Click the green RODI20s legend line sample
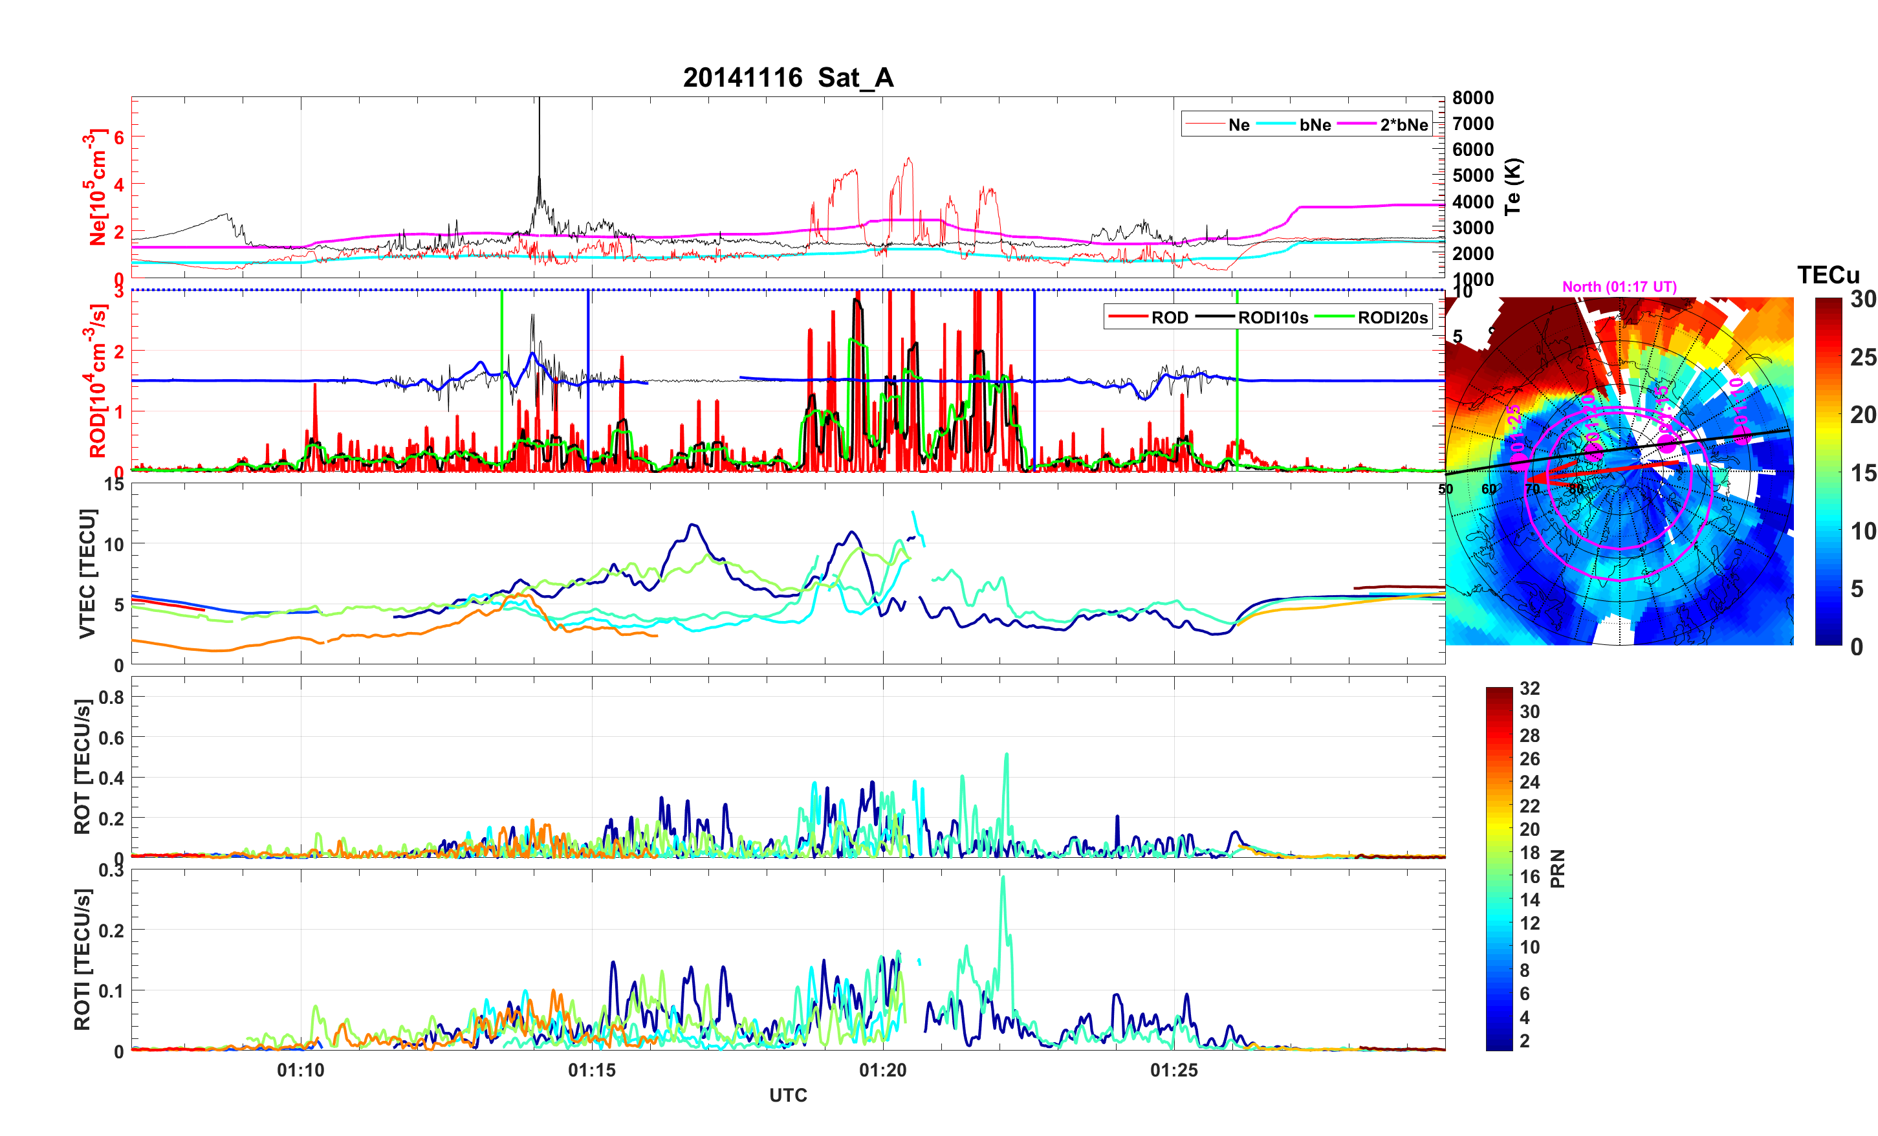Screen dimensions: 1878x1136 (1335, 317)
